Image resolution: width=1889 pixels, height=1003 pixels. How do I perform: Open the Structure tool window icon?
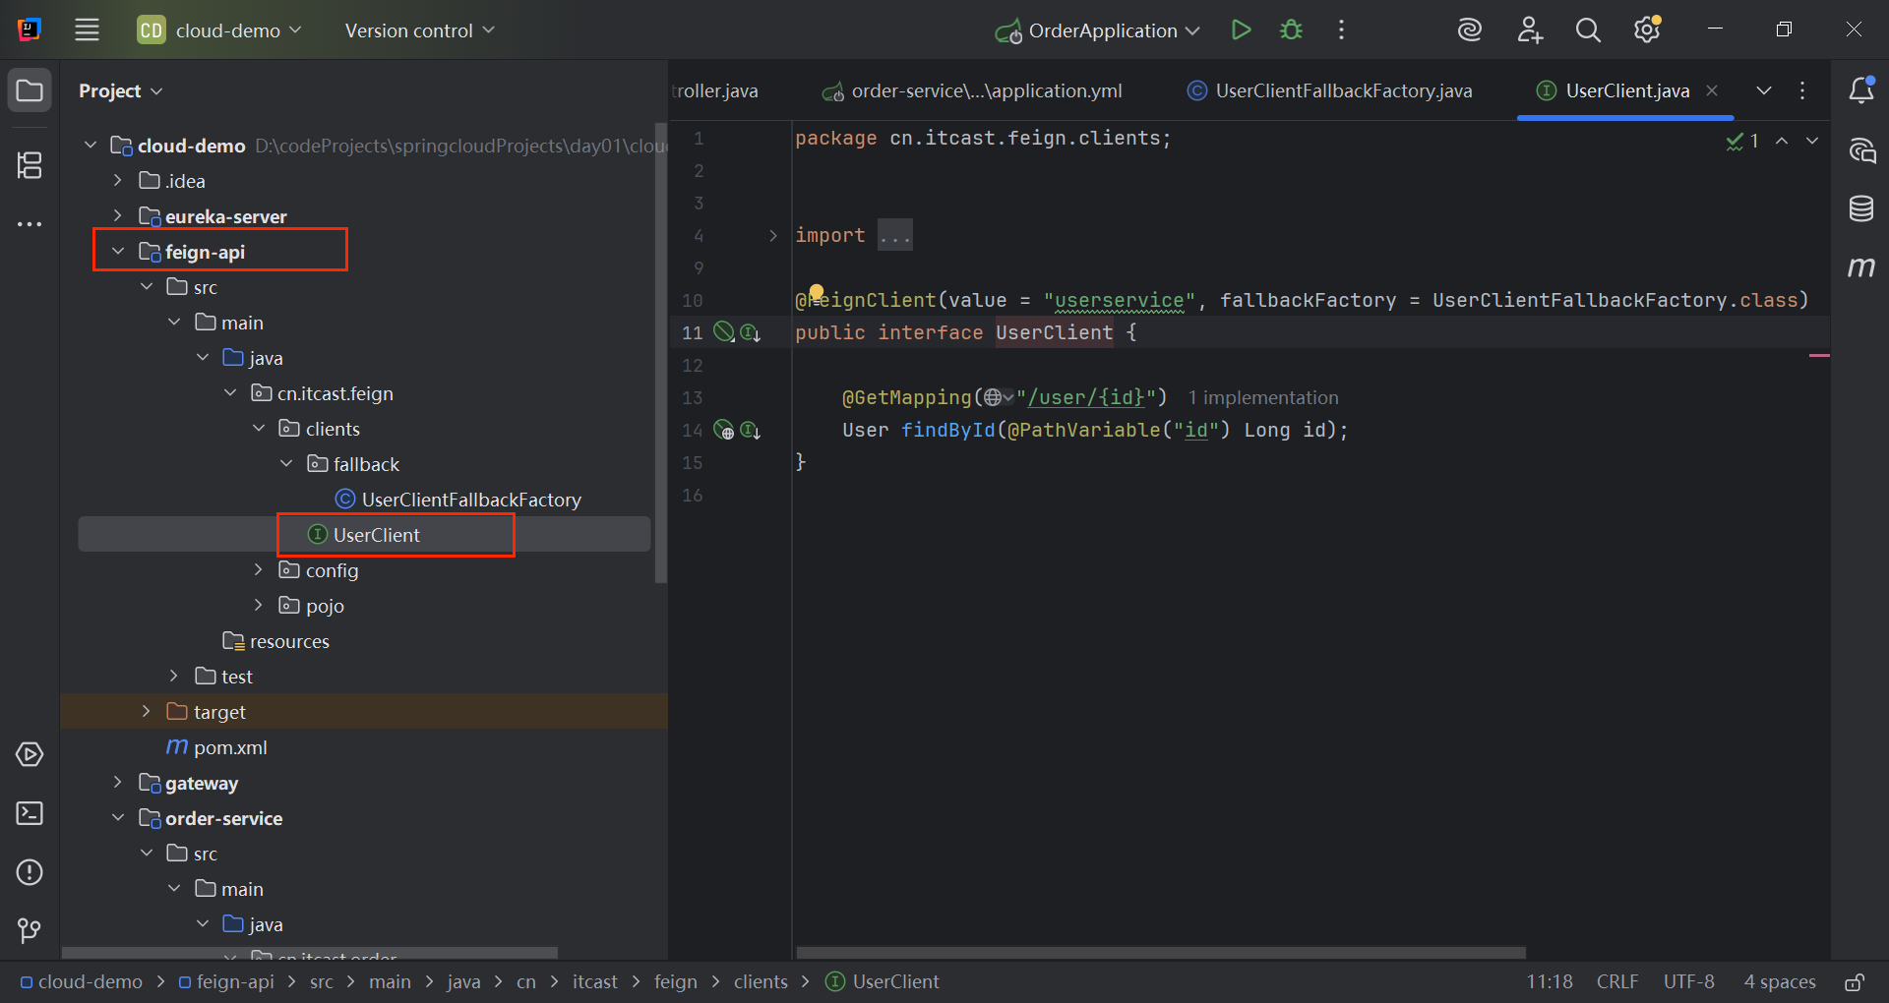[30, 165]
